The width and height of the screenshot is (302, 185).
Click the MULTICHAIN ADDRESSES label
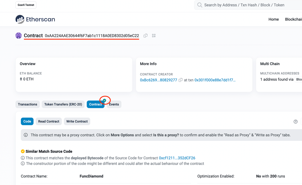[x=280, y=73]
